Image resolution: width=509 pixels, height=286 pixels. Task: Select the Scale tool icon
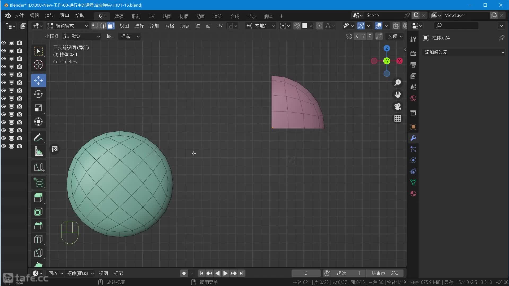click(38, 108)
